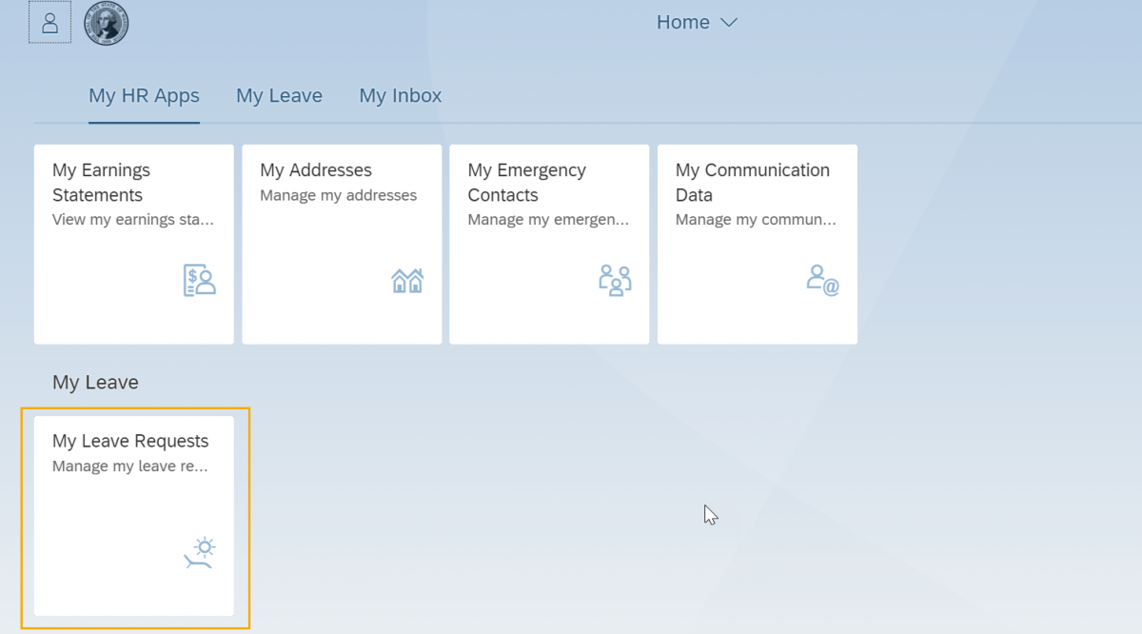
Task: Open the Home title menu text
Action: coord(682,23)
